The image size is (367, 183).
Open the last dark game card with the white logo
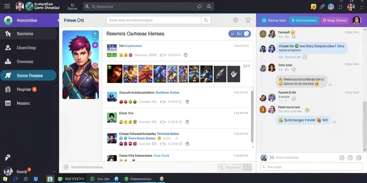coord(234,74)
